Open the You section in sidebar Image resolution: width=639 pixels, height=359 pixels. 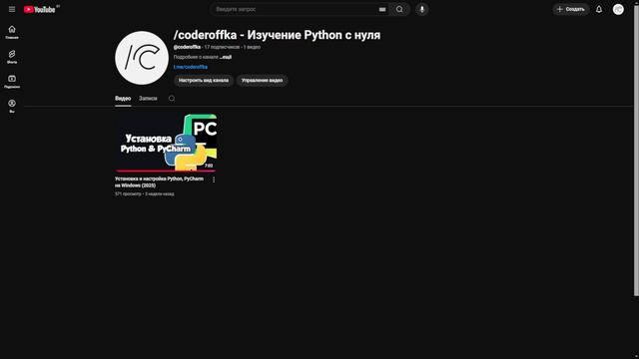[x=12, y=106]
